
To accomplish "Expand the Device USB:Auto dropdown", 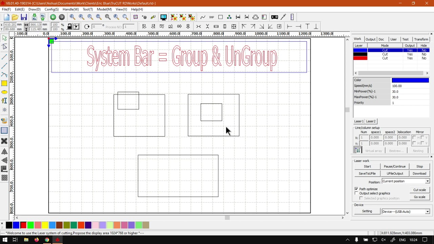I will point(427,211).
